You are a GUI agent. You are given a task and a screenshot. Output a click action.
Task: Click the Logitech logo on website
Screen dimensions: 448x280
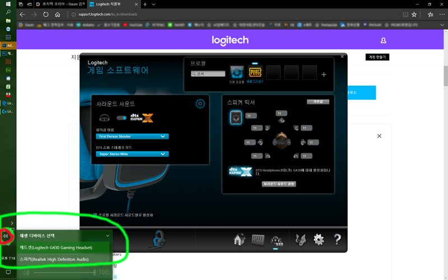[230, 40]
